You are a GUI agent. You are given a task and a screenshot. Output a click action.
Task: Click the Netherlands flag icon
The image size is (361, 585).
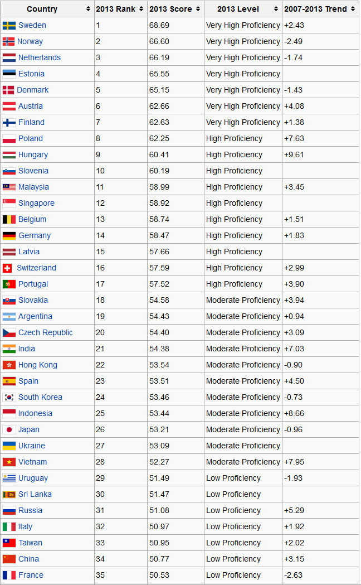pyautogui.click(x=9, y=58)
